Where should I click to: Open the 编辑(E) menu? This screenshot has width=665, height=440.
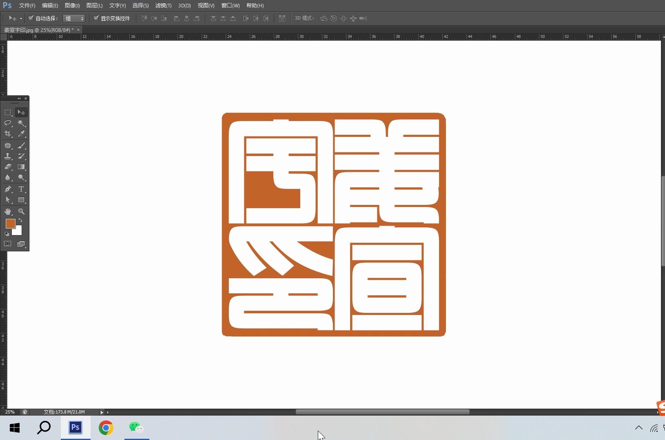[50, 5]
